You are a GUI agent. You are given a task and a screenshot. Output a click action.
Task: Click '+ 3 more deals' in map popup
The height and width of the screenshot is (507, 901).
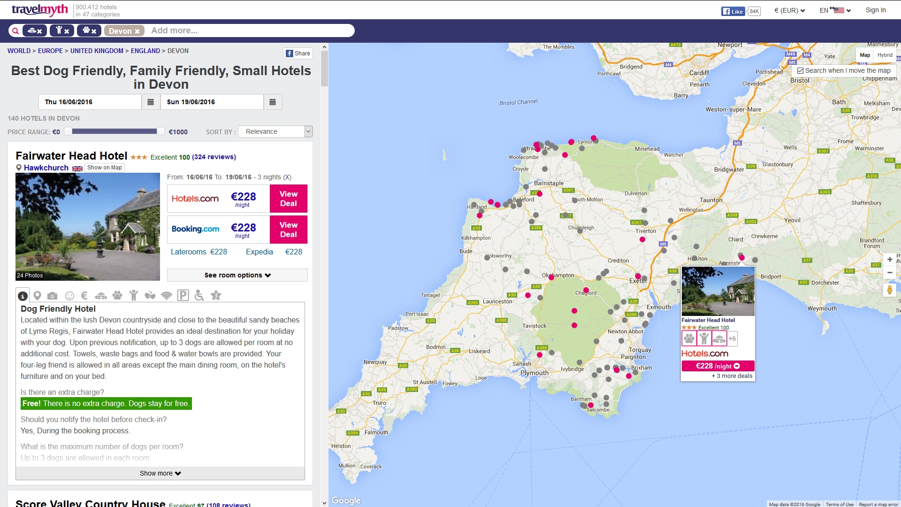(x=732, y=376)
